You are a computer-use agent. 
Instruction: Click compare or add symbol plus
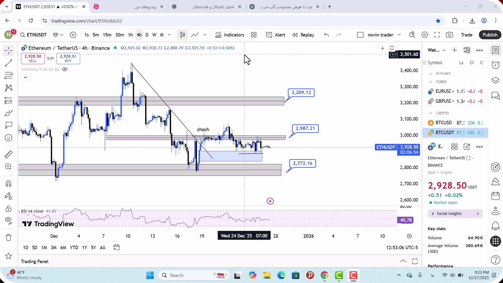click(73, 35)
